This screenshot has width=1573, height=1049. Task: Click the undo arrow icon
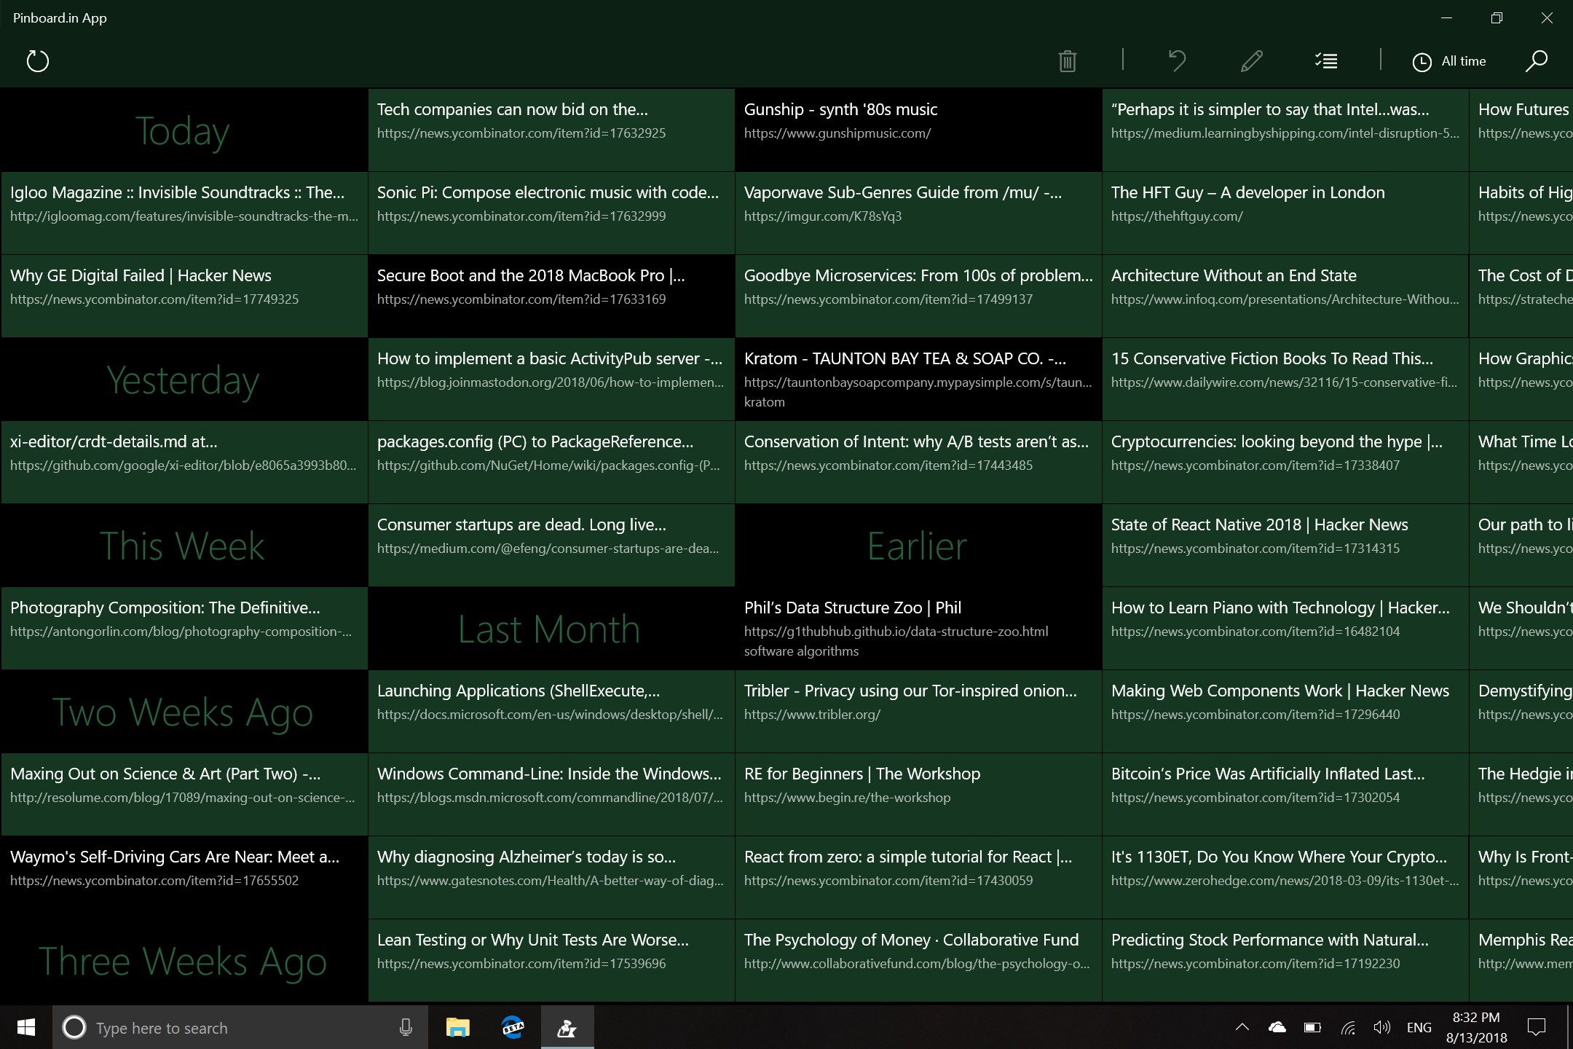[1178, 61]
